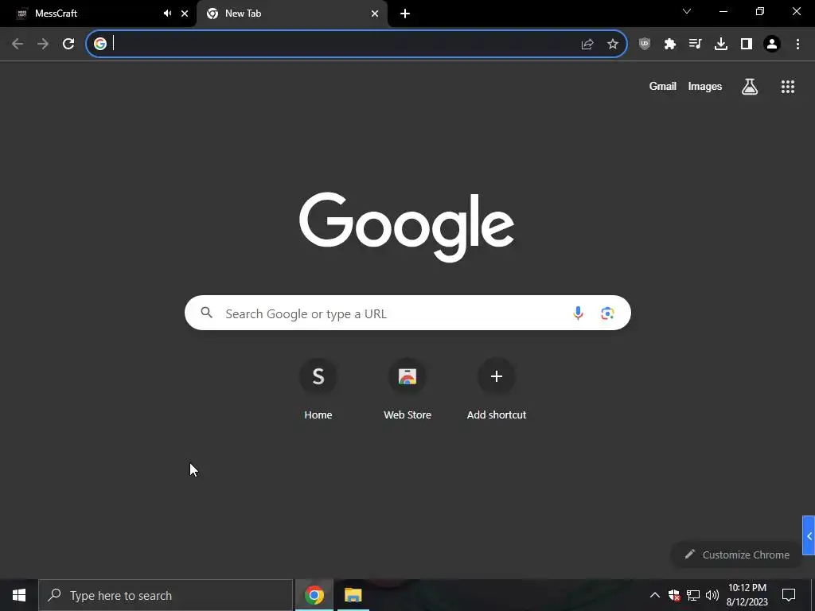Open a new browser tab with plus
This screenshot has height=611, width=815.
(405, 14)
